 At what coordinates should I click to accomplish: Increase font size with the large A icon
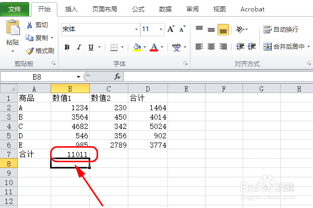pyautogui.click(x=171, y=29)
